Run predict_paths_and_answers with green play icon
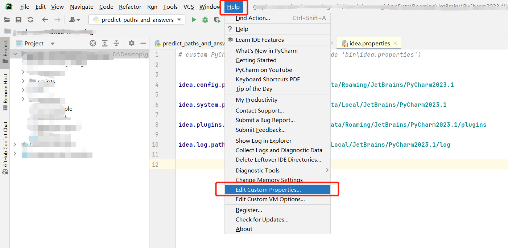 [194, 20]
